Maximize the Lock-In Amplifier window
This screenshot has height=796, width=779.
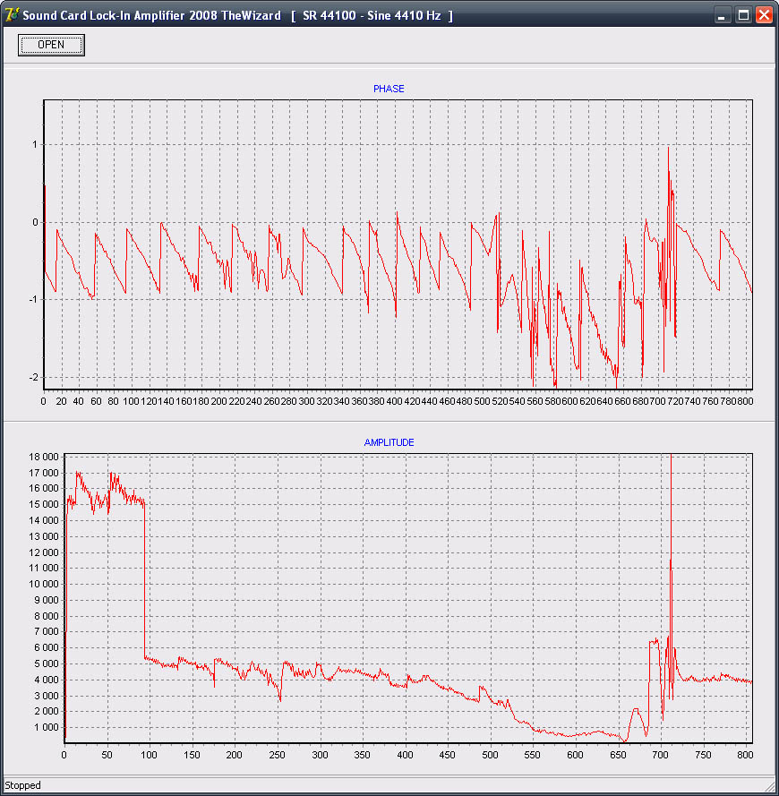pyautogui.click(x=743, y=15)
